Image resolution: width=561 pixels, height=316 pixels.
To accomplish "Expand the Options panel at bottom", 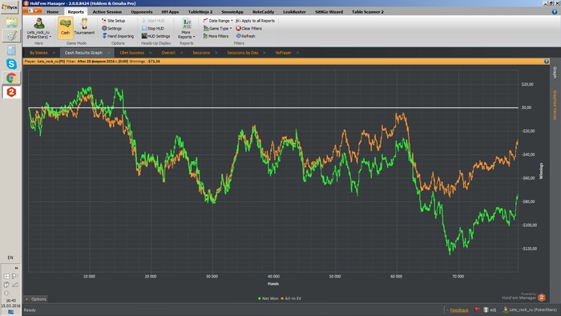I will (36, 299).
